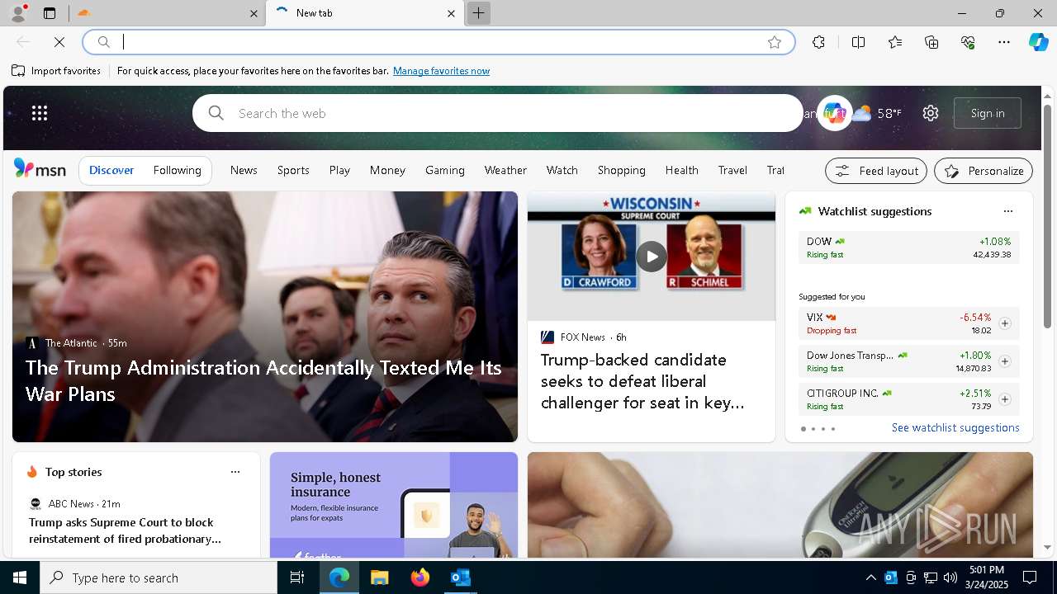Play the Wisconsin Supreme Court video
Image resolution: width=1057 pixels, height=594 pixels.
tap(652, 257)
